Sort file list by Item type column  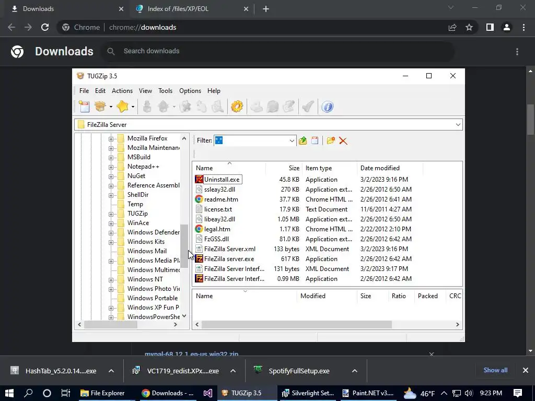click(x=330, y=168)
